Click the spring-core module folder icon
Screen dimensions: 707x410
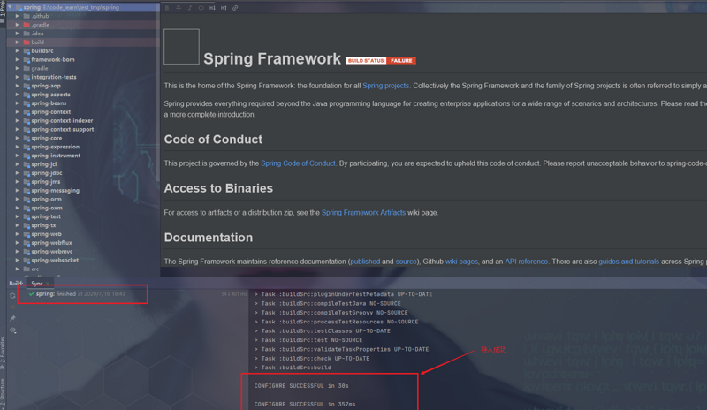point(27,138)
